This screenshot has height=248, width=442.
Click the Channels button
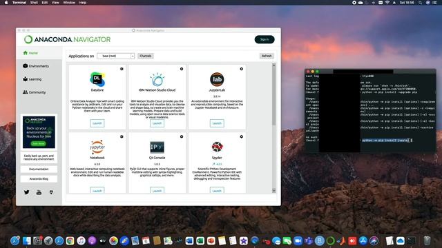point(146,56)
